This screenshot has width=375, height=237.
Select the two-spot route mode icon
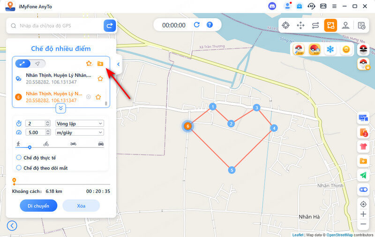pyautogui.click(x=315, y=25)
